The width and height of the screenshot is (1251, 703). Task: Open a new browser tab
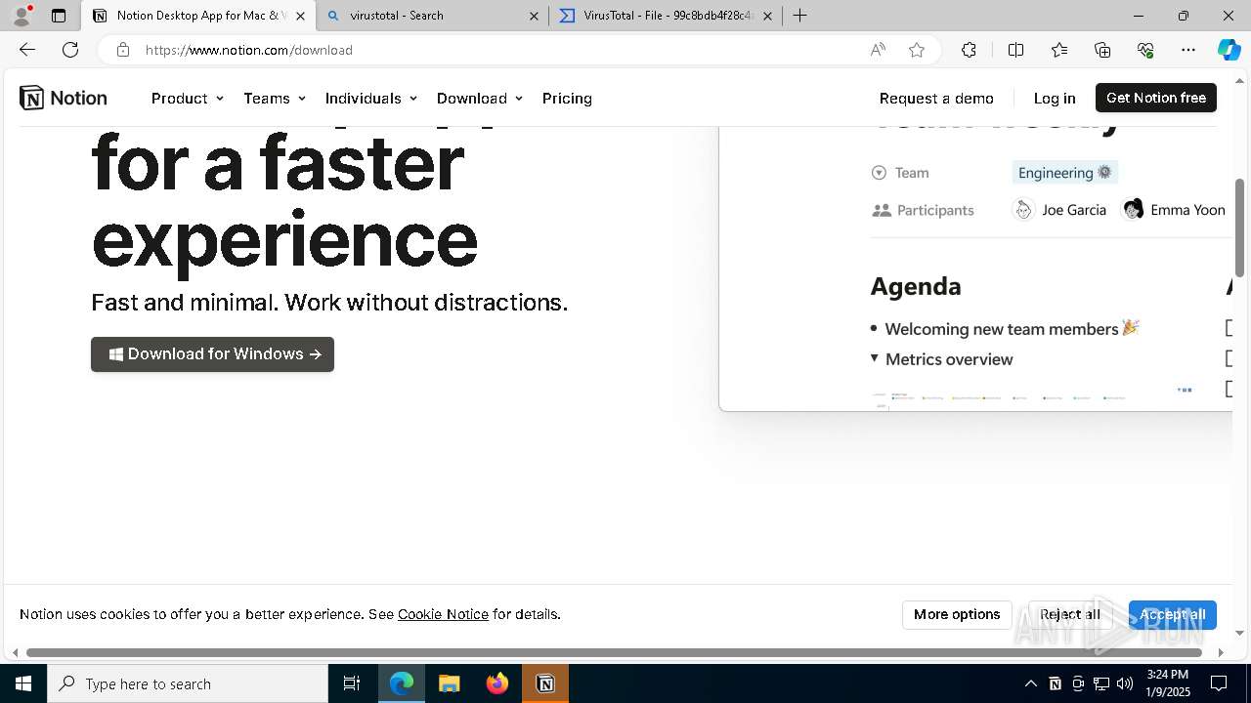[799, 16]
